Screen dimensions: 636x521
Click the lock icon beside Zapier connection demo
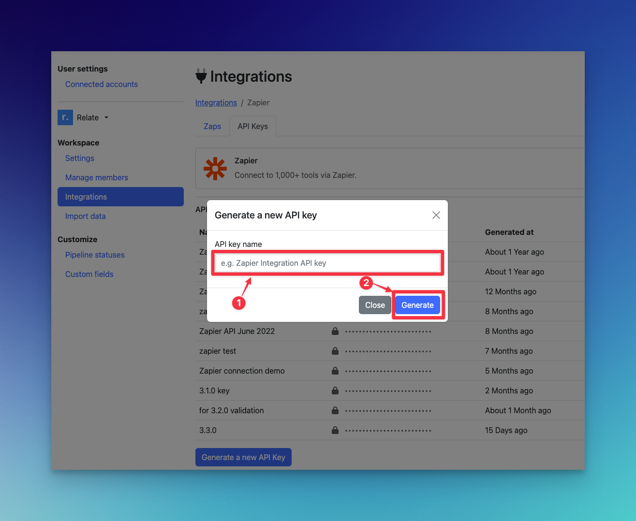pos(335,371)
